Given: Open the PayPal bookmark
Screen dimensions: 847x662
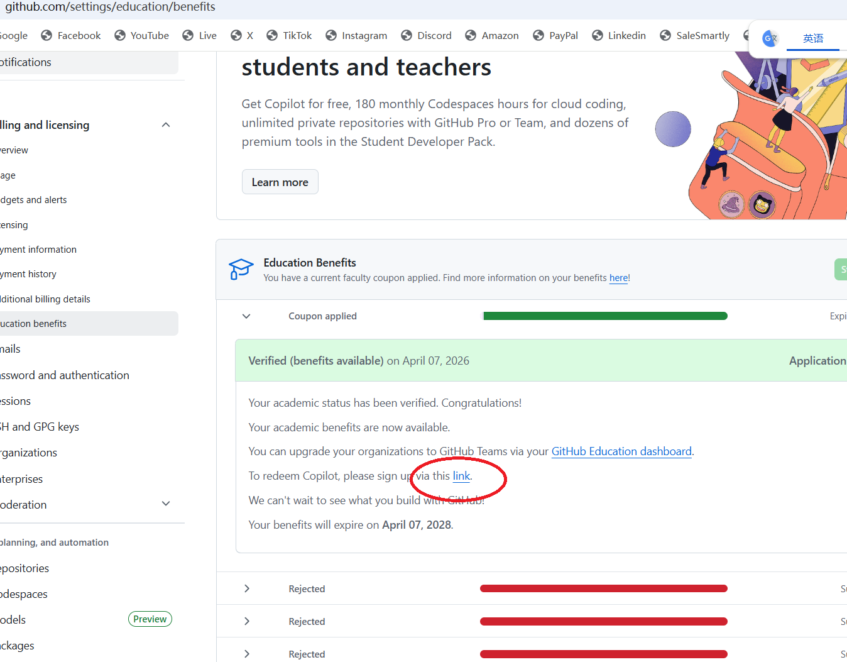Looking at the screenshot, I should [555, 36].
